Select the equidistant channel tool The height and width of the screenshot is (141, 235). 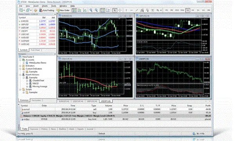142,10
